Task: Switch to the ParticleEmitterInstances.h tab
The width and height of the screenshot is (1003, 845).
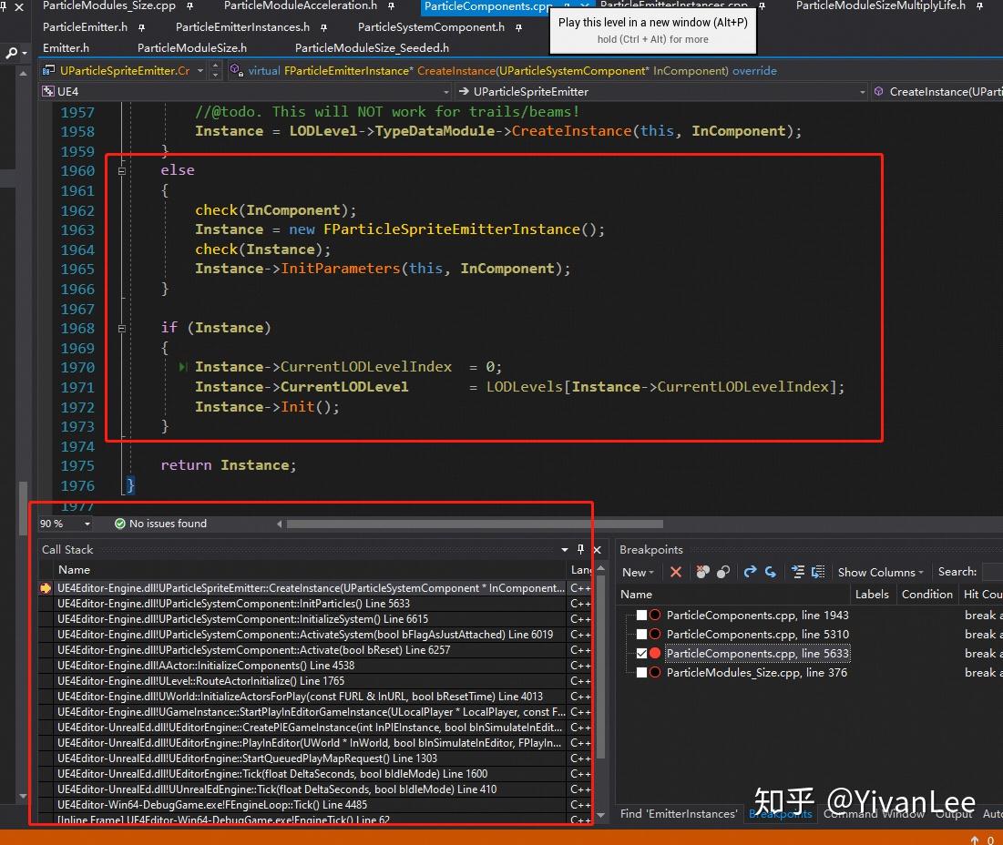Action: [242, 27]
